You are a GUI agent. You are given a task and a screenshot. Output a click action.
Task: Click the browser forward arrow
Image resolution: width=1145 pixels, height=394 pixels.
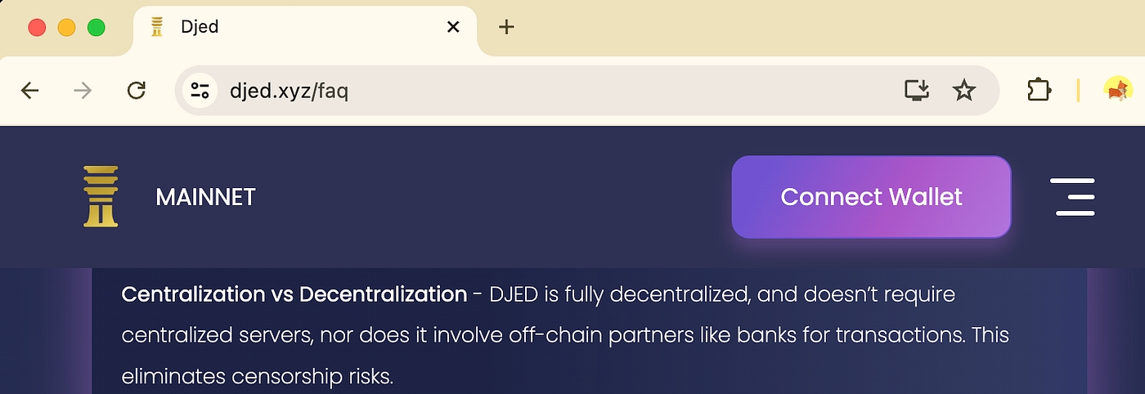83,91
